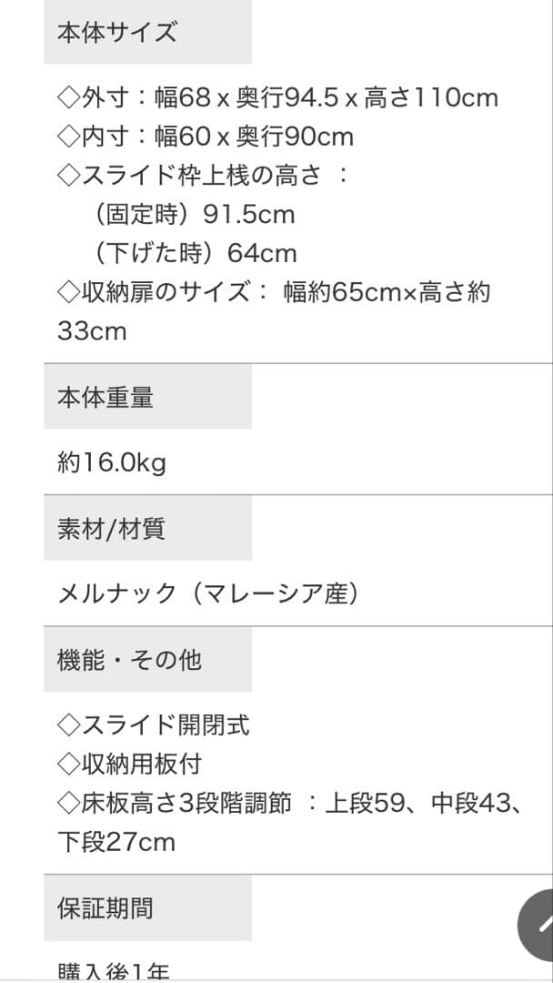Tap the 保証期間 section header
Screen dimensions: 553x983
(x=106, y=907)
